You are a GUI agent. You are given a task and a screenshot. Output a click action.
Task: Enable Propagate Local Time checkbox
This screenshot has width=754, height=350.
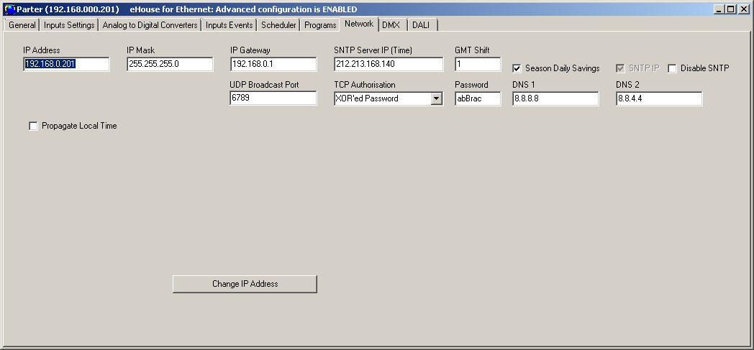(x=33, y=126)
